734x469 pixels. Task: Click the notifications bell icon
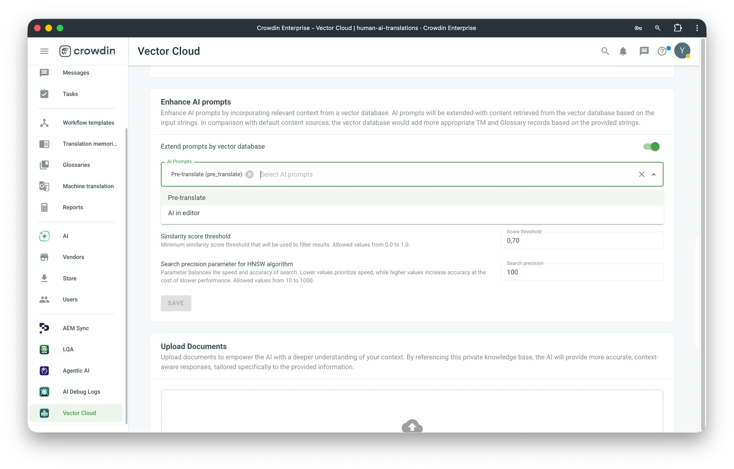point(623,51)
